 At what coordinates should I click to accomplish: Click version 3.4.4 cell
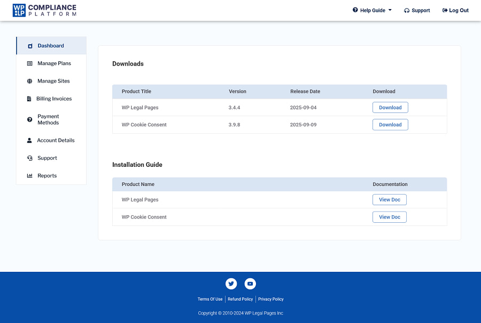[x=235, y=108]
